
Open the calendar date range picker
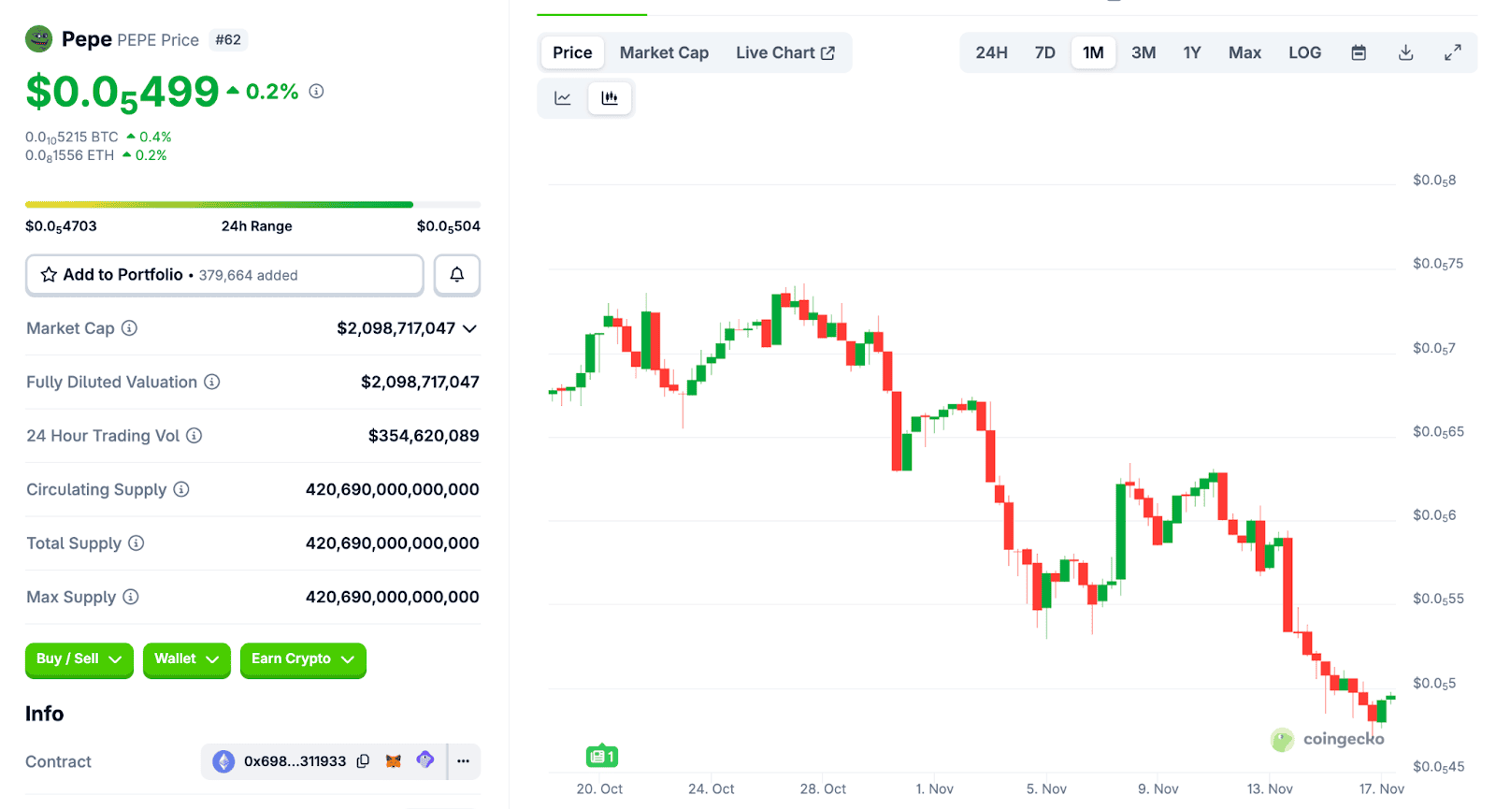(x=1359, y=53)
